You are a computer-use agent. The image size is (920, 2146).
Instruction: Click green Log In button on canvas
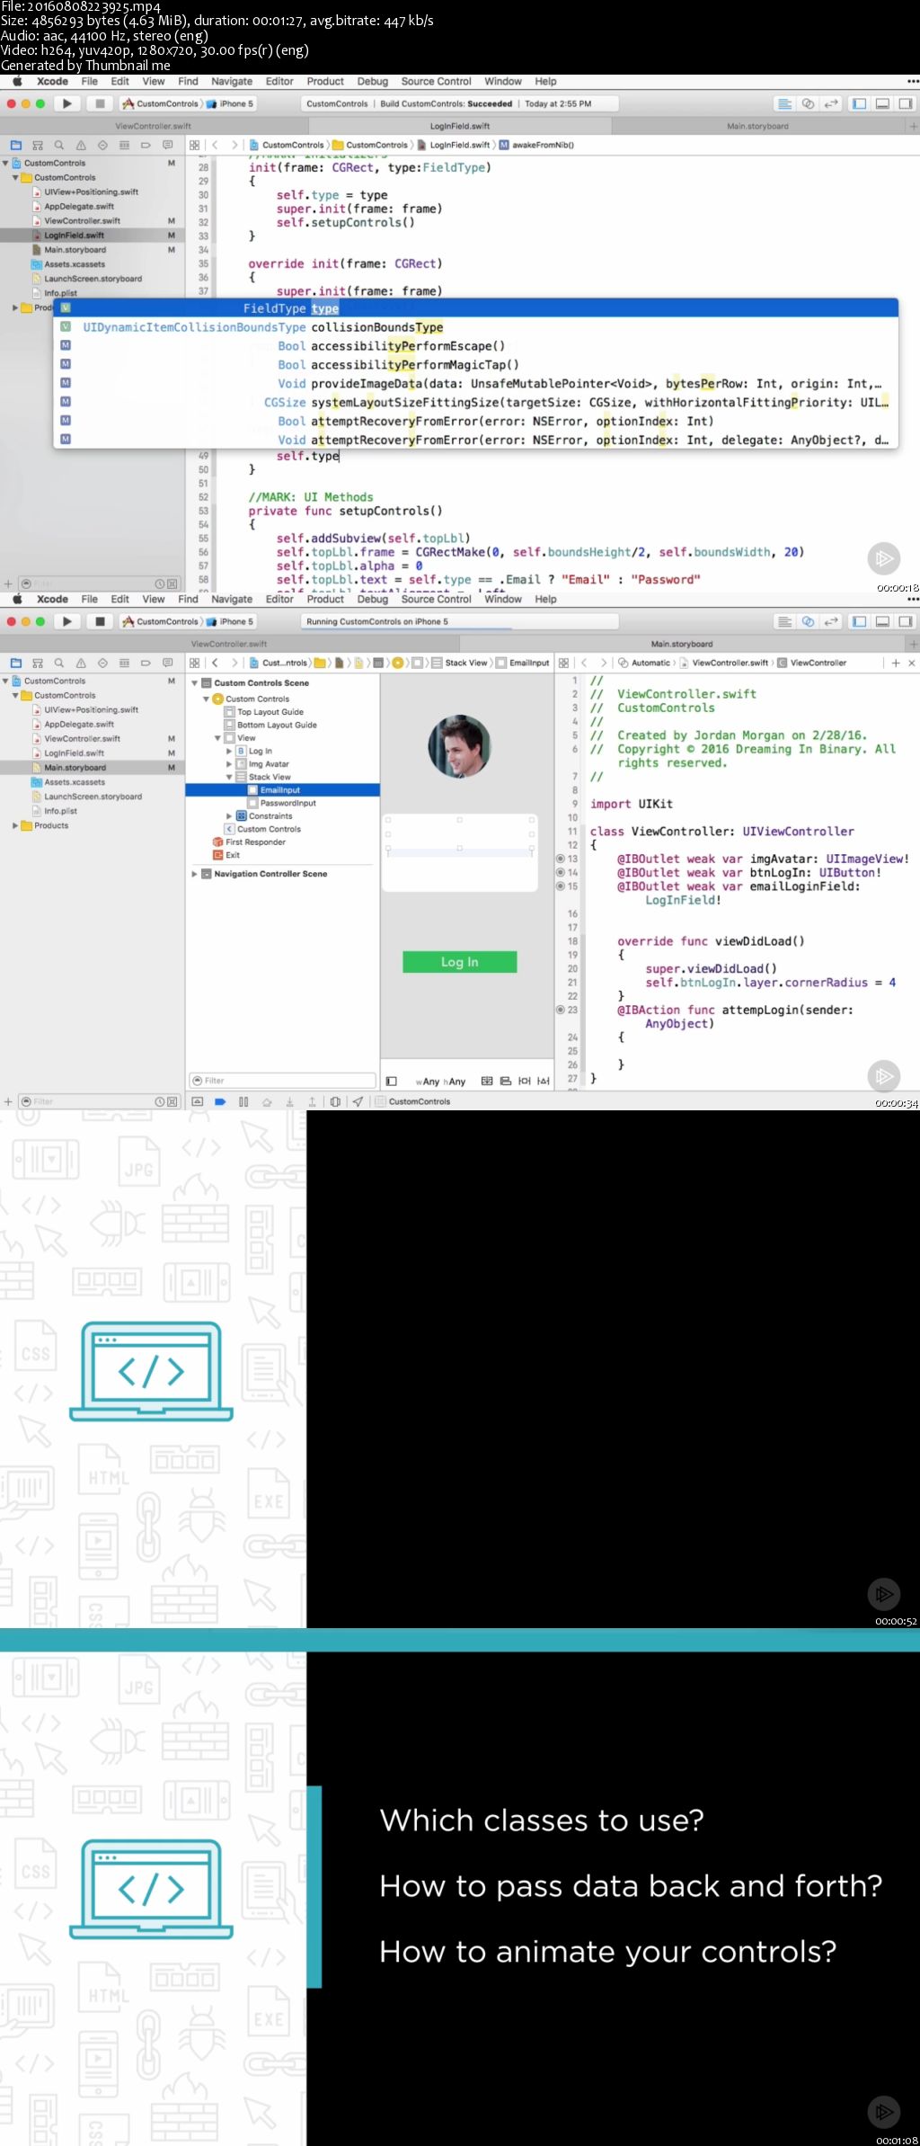point(460,962)
